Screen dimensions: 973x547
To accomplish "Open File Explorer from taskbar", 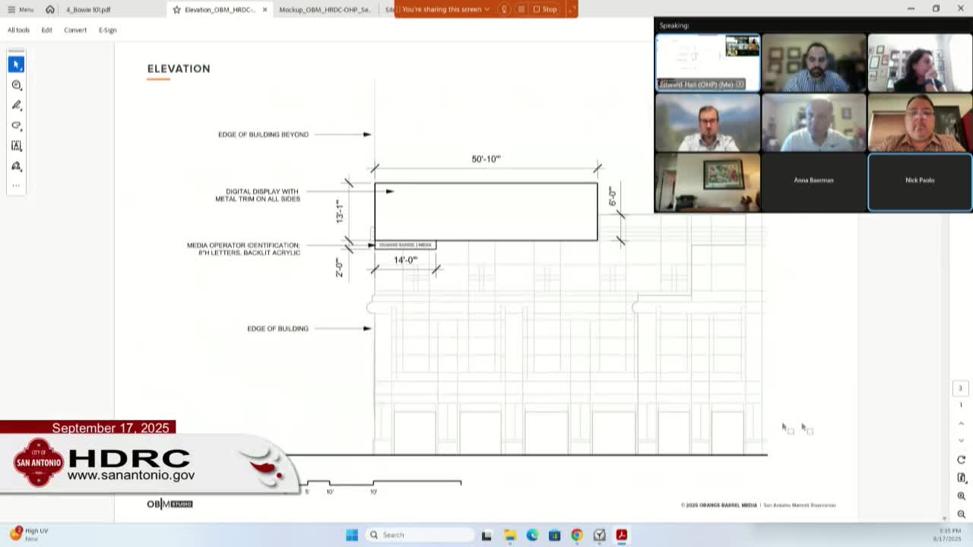I will click(509, 535).
